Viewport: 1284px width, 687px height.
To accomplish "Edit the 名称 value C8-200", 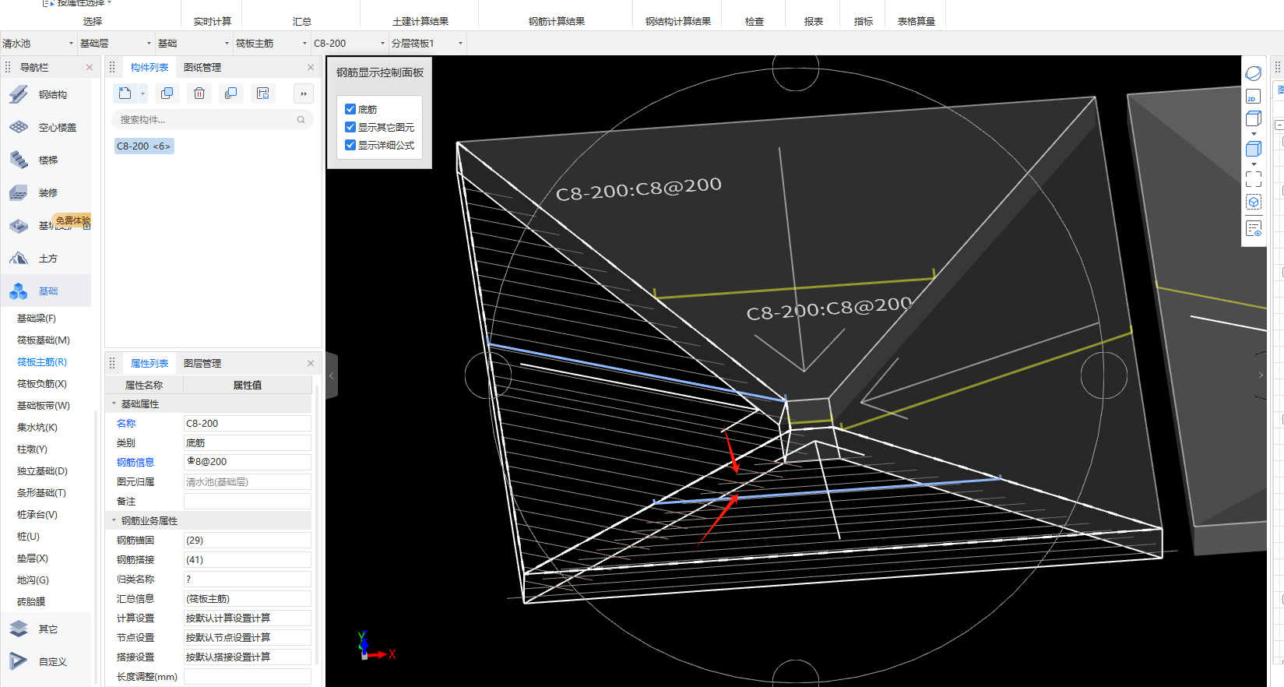I will coord(248,424).
